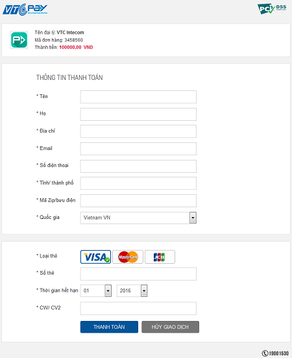The image size is (292, 358).
Task: Select the JCB card type
Action: click(160, 257)
